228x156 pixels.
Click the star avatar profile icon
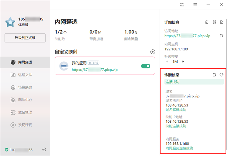10,22
